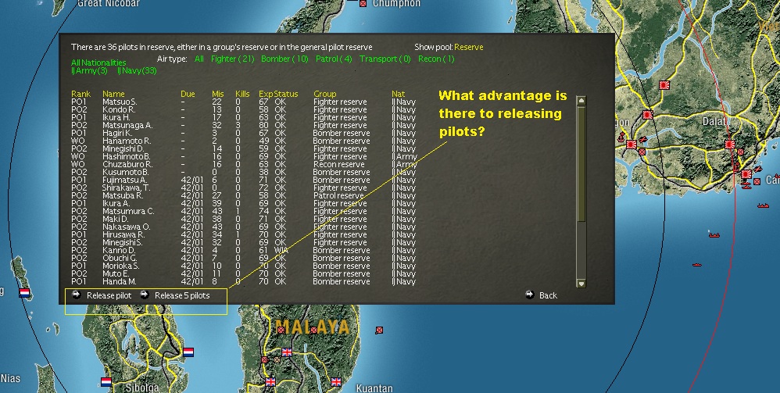The image size is (780, 393).
Task: Sort list by Due column header
Action: (188, 94)
